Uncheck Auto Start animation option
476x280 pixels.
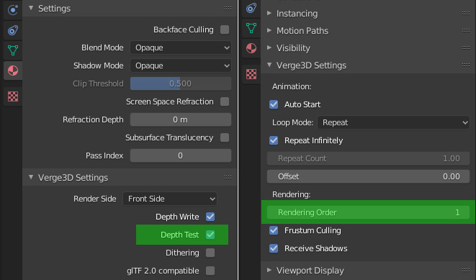pyautogui.click(x=274, y=104)
